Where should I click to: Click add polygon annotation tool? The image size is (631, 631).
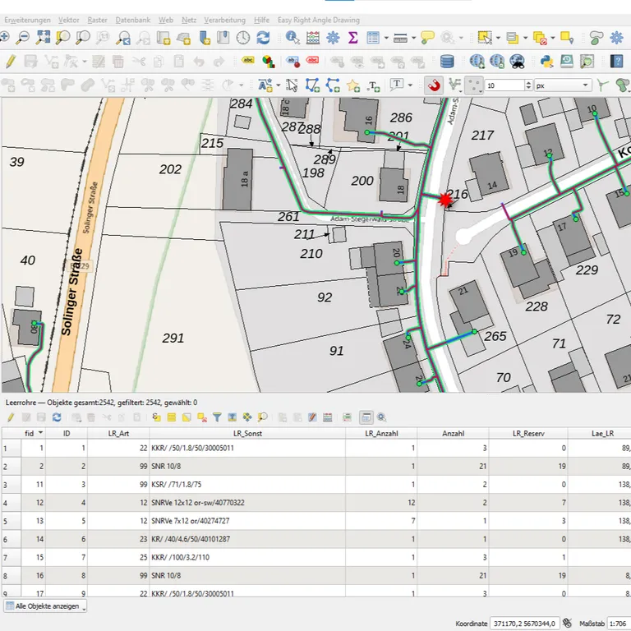312,85
